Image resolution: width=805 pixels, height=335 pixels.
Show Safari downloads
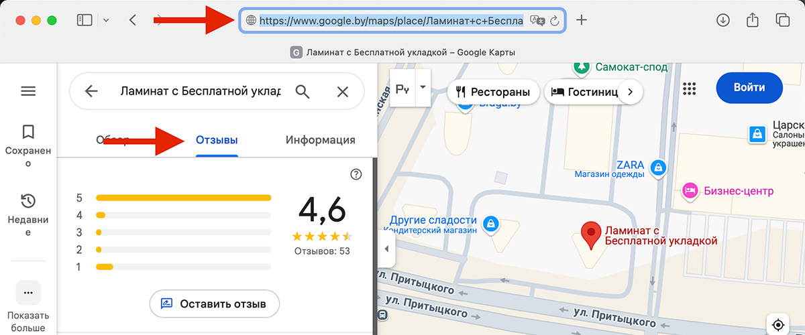[723, 20]
